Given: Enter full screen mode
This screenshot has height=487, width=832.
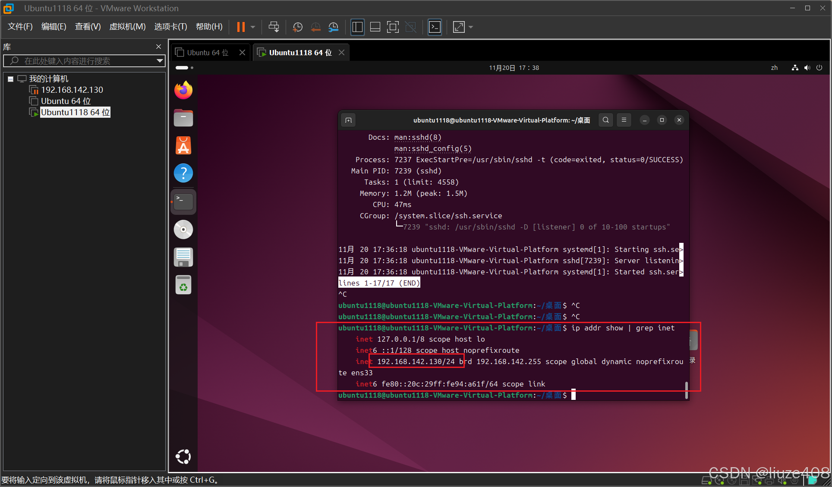Looking at the screenshot, I should pyautogui.click(x=393, y=27).
